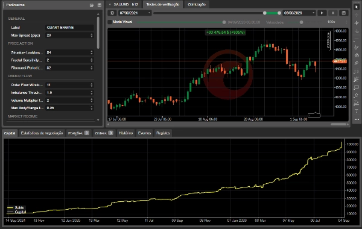Click the PRICE ACTION section header
Image resolution: width=362 pixels, height=229 pixels.
click(21, 43)
